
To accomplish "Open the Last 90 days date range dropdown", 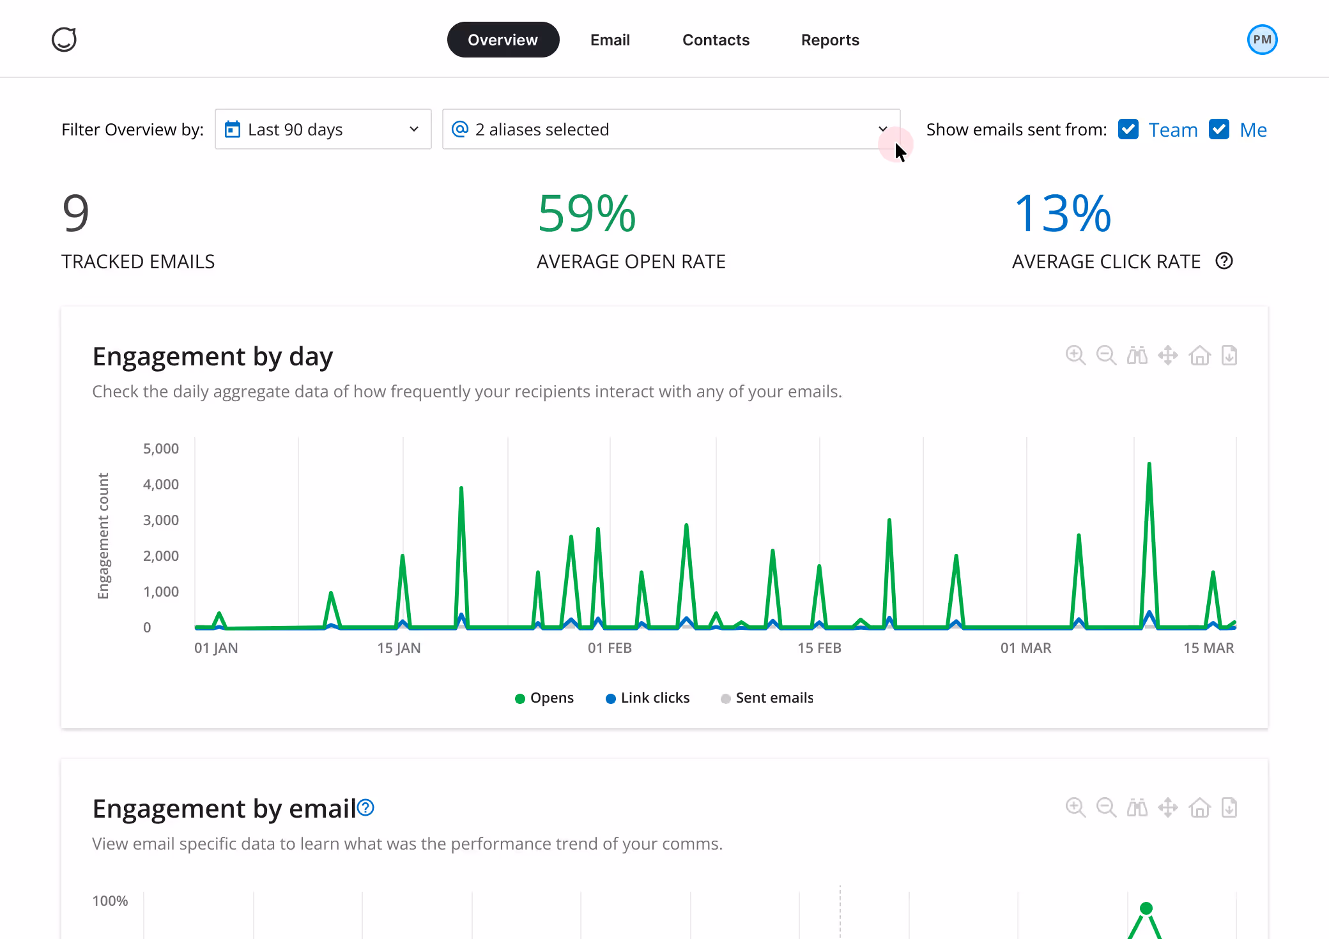I will pos(323,129).
